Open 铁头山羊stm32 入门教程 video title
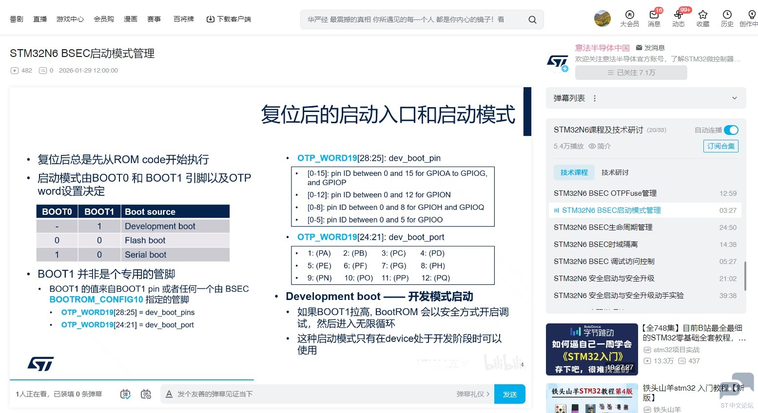Screen dimensions: 758x413 tap(694, 393)
